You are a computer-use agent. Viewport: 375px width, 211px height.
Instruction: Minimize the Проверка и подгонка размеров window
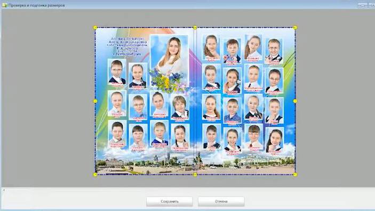pyautogui.click(x=363, y=5)
